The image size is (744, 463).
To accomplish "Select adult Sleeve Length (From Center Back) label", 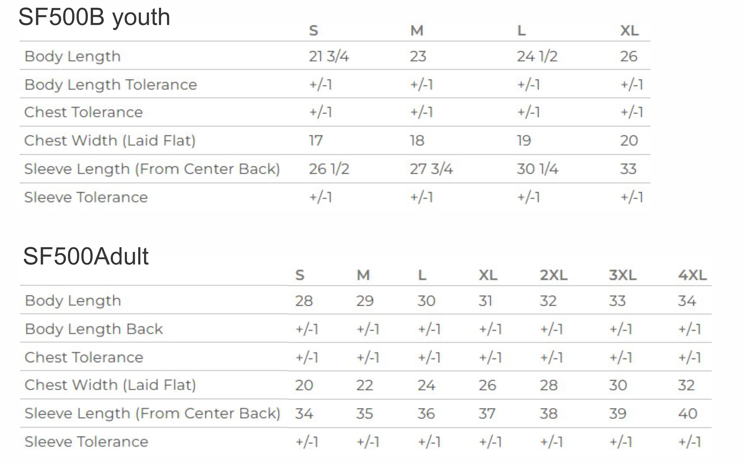I will [152, 414].
